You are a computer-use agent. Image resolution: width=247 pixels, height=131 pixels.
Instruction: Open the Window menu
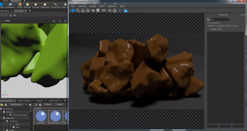coord(112,6)
